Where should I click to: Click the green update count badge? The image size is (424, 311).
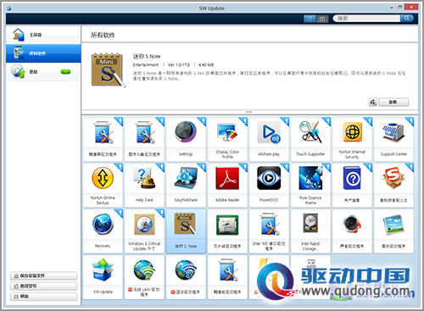click(x=65, y=72)
